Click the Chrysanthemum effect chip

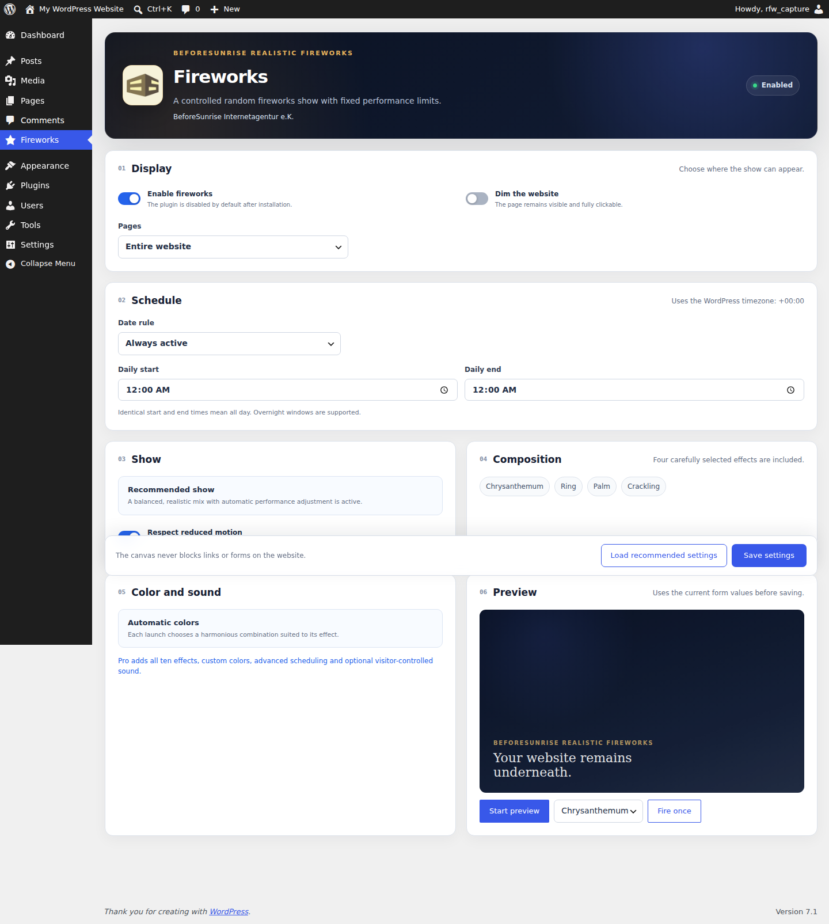(515, 486)
